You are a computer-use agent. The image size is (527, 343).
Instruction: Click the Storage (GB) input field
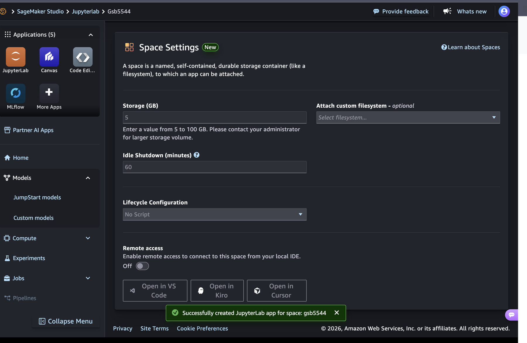point(215,117)
